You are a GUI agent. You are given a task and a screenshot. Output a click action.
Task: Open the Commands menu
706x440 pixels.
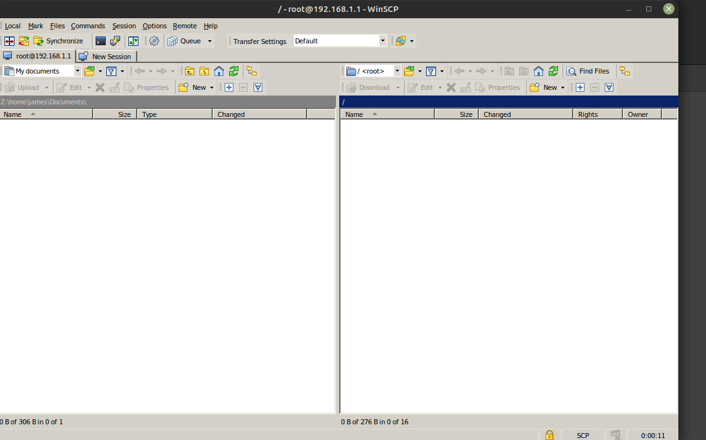coord(87,26)
